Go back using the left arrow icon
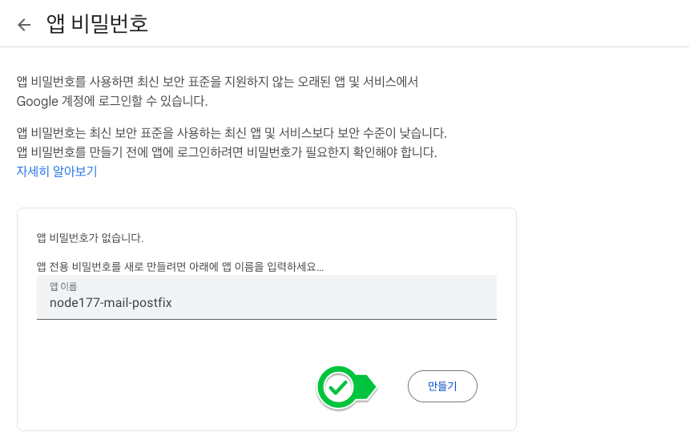 pos(24,25)
